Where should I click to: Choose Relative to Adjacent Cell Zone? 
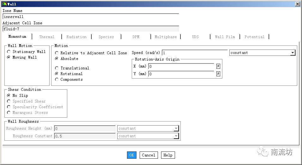tap(57, 53)
